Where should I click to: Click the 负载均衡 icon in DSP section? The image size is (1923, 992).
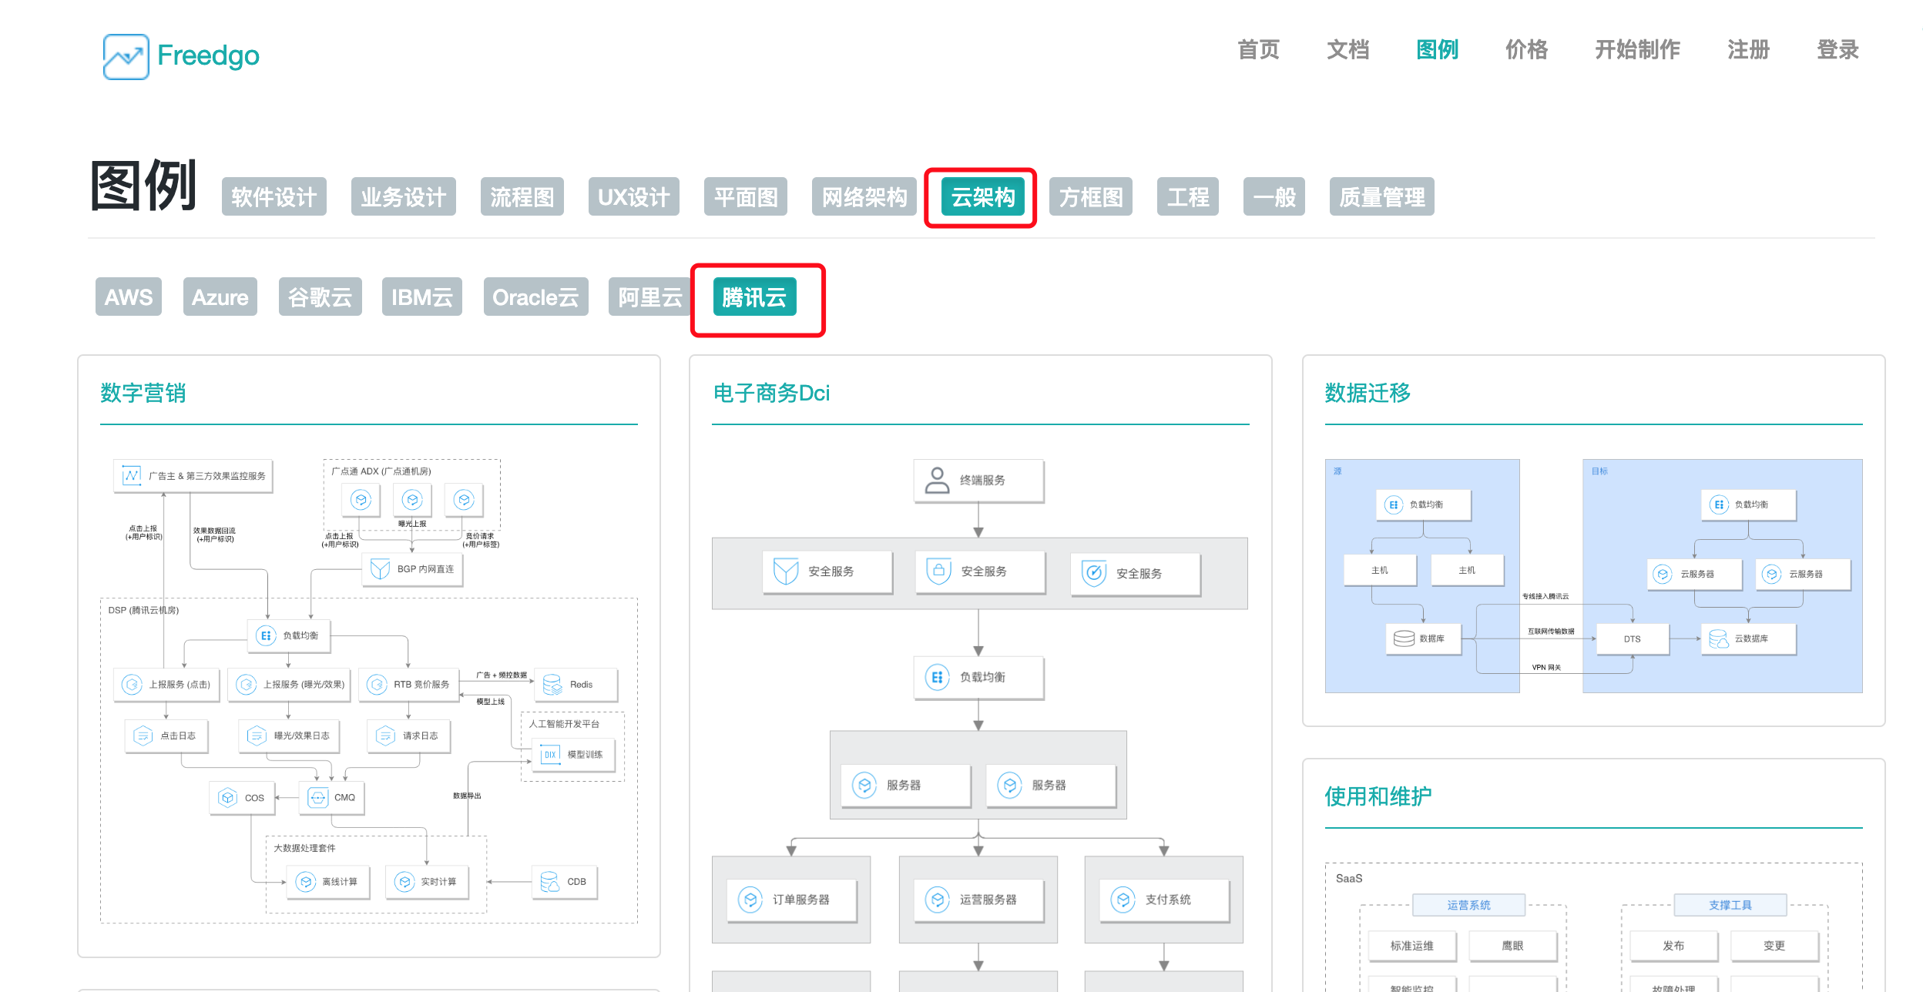(x=266, y=635)
